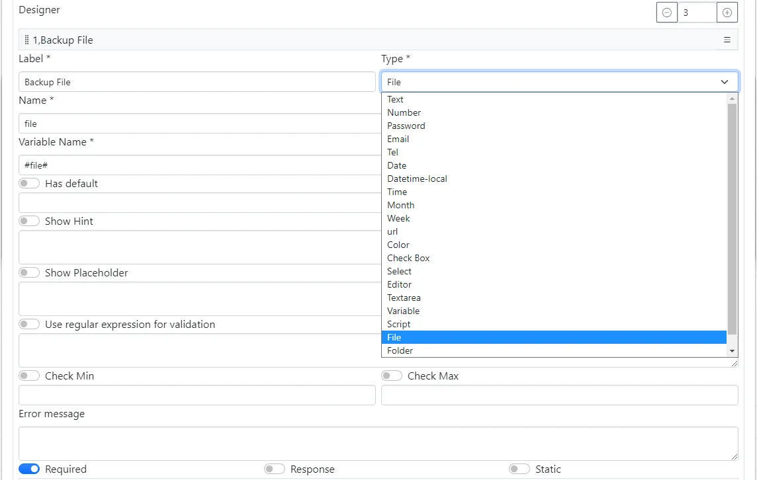
Task: Toggle the Check Max switch
Action: pos(392,376)
